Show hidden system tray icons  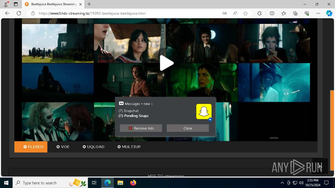pyautogui.click(x=282, y=183)
